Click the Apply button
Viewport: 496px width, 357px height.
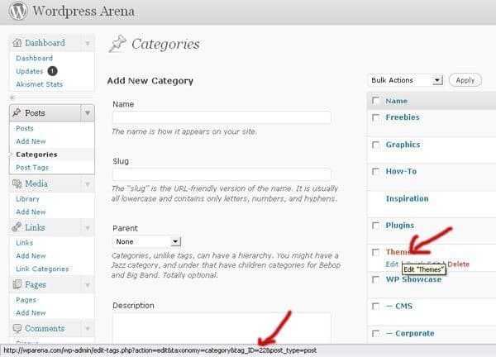(x=465, y=80)
